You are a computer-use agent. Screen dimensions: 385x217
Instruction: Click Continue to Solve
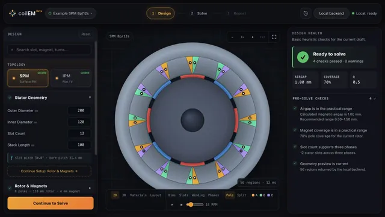pyautogui.click(x=51, y=203)
